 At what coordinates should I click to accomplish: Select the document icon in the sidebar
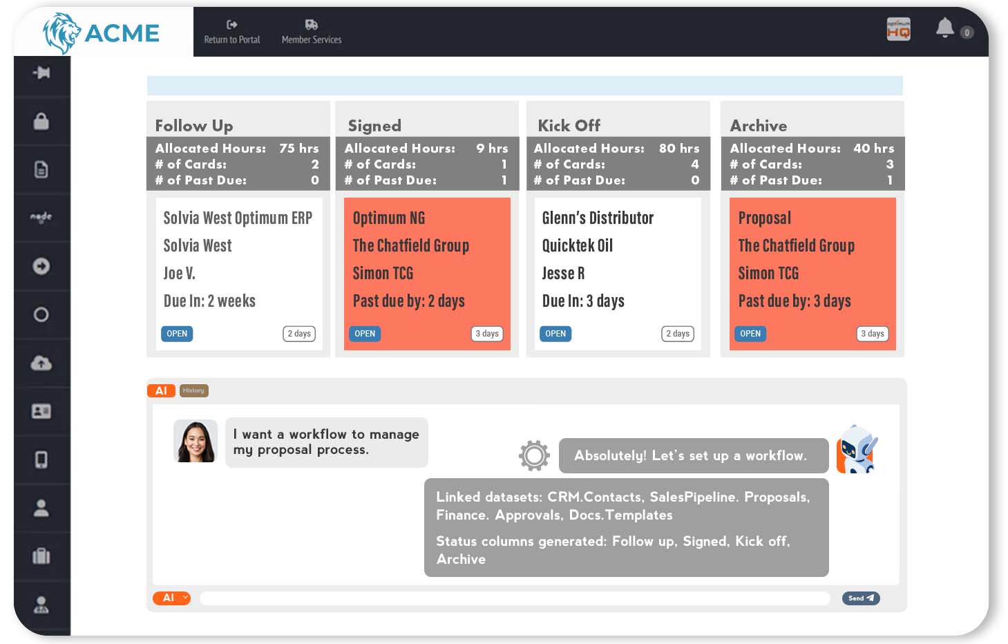[x=41, y=169]
